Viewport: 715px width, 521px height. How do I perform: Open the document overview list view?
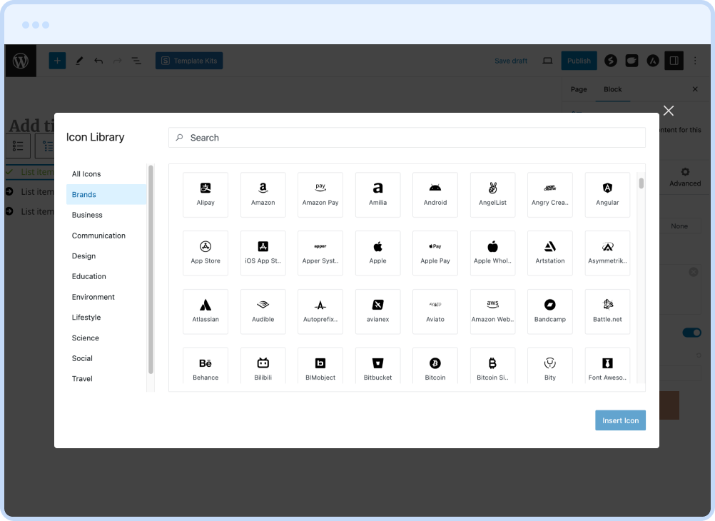coord(136,61)
